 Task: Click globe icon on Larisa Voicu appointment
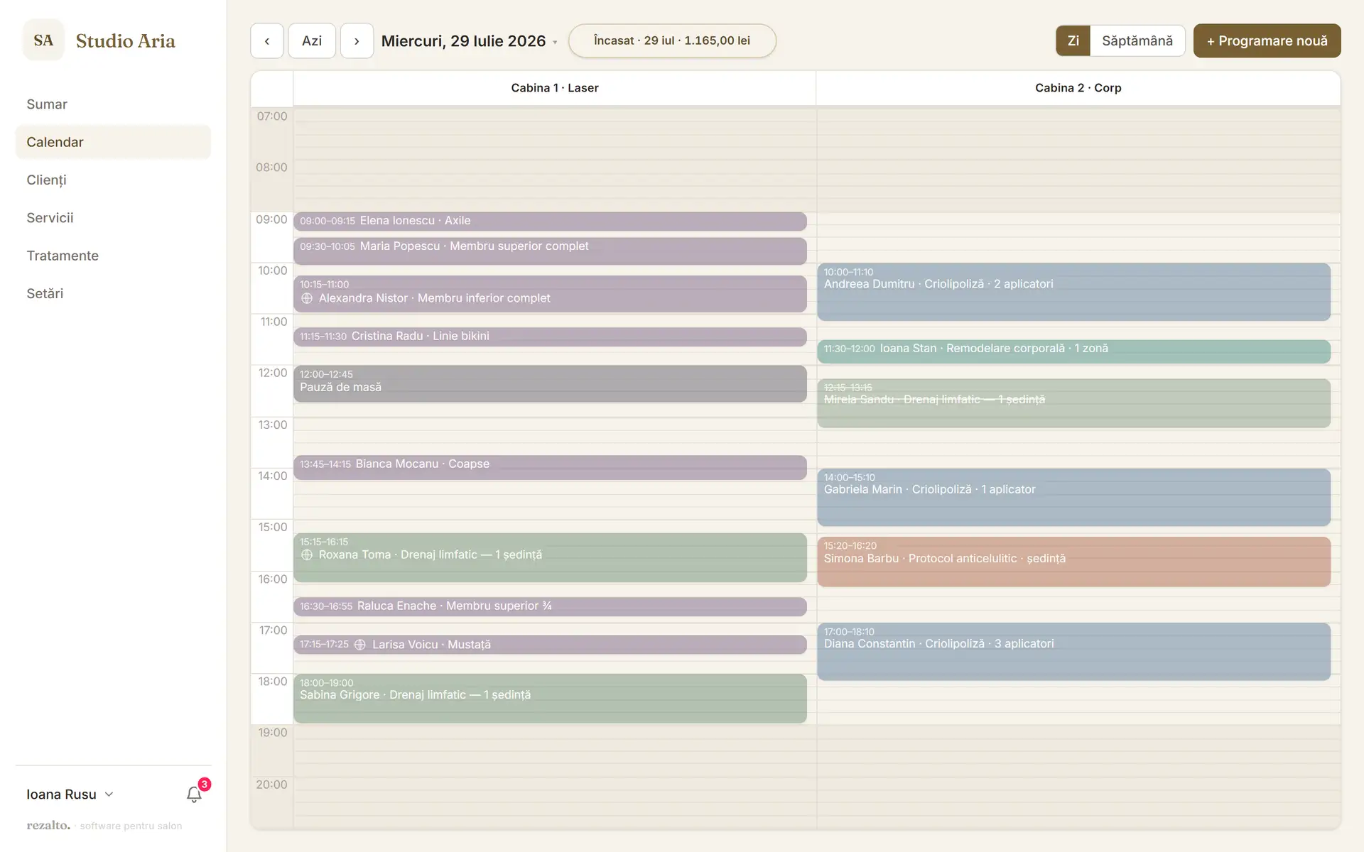click(360, 645)
